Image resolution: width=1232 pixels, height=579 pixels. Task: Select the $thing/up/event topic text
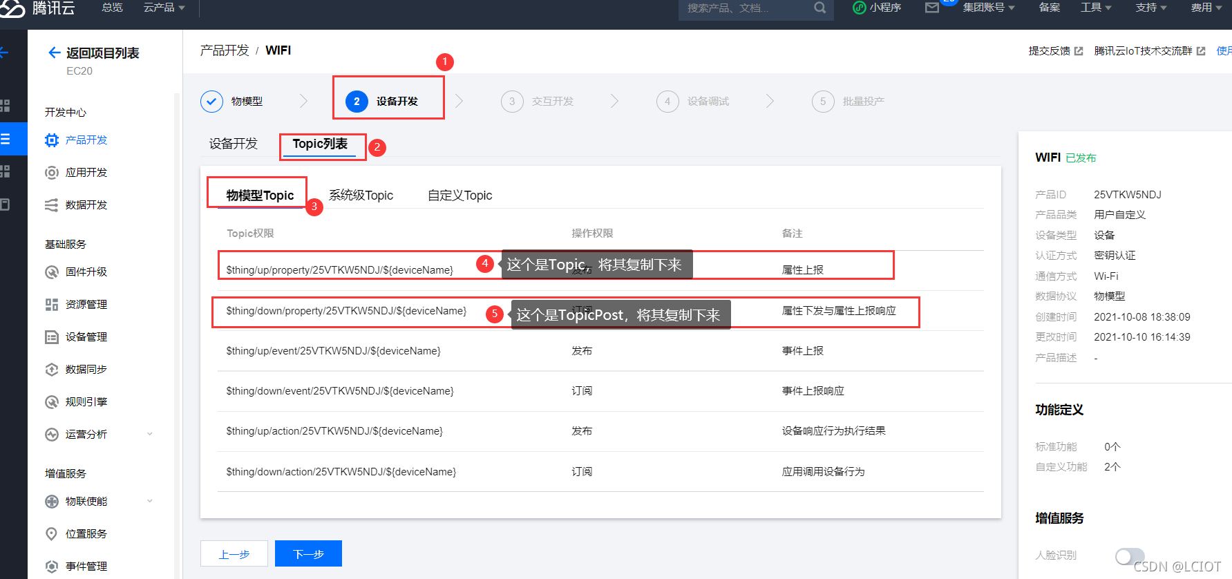click(333, 351)
